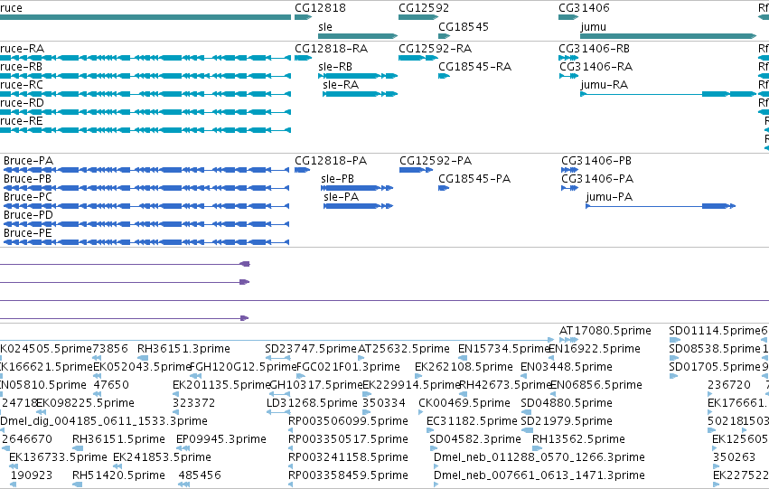Select the Bruce-PB protein feature
Screen dimensions: 769x489
[146, 188]
